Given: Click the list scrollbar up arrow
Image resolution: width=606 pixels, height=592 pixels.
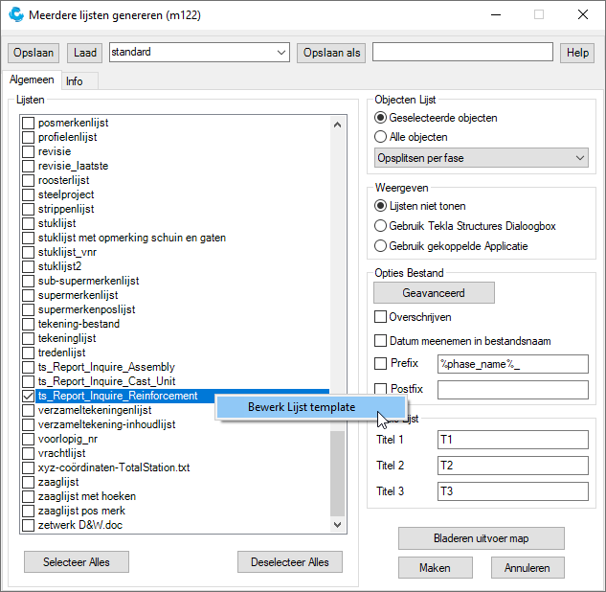Looking at the screenshot, I should [x=337, y=125].
